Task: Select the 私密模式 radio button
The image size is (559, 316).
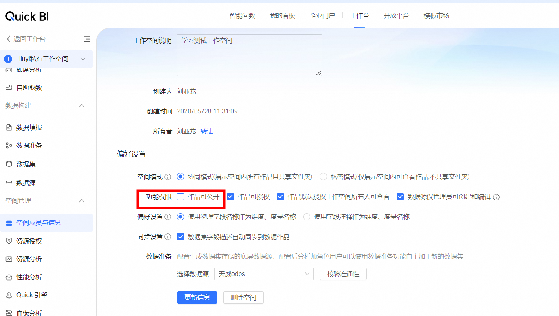Action: (323, 177)
